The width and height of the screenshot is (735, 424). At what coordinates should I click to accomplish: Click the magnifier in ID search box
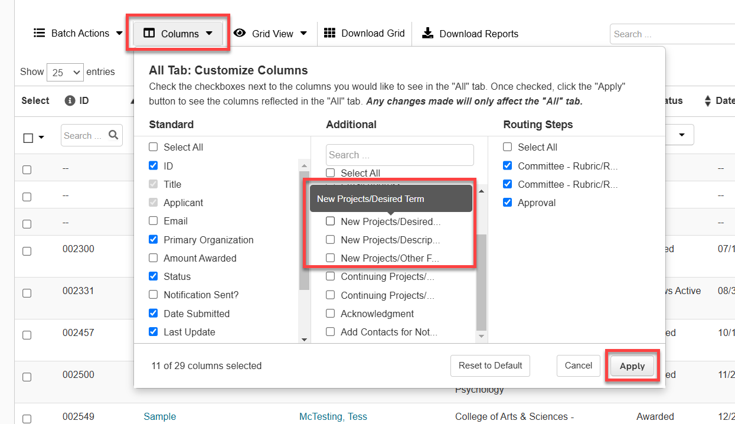pyautogui.click(x=113, y=135)
